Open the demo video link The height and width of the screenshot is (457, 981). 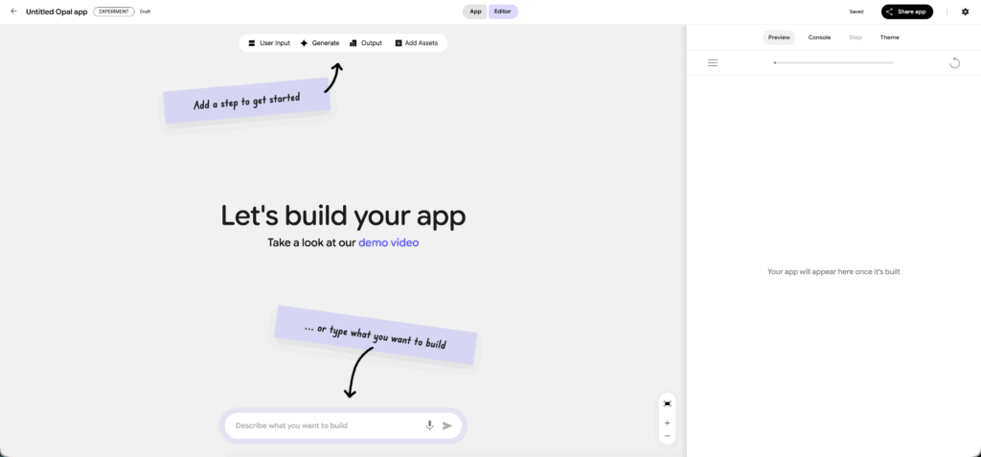click(x=388, y=243)
